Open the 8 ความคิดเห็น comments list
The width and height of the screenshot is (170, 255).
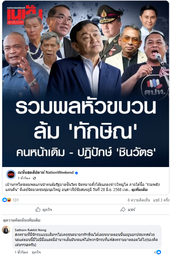click(x=139, y=200)
